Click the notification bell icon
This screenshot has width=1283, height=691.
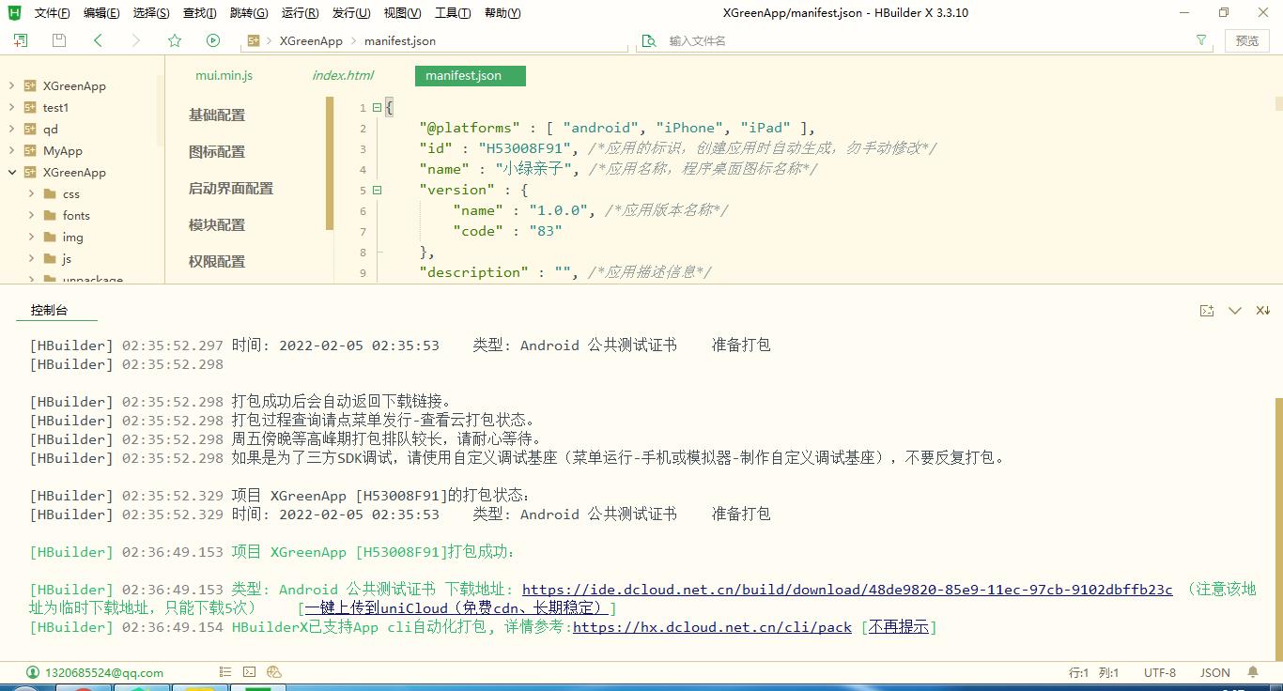[x=1253, y=672]
